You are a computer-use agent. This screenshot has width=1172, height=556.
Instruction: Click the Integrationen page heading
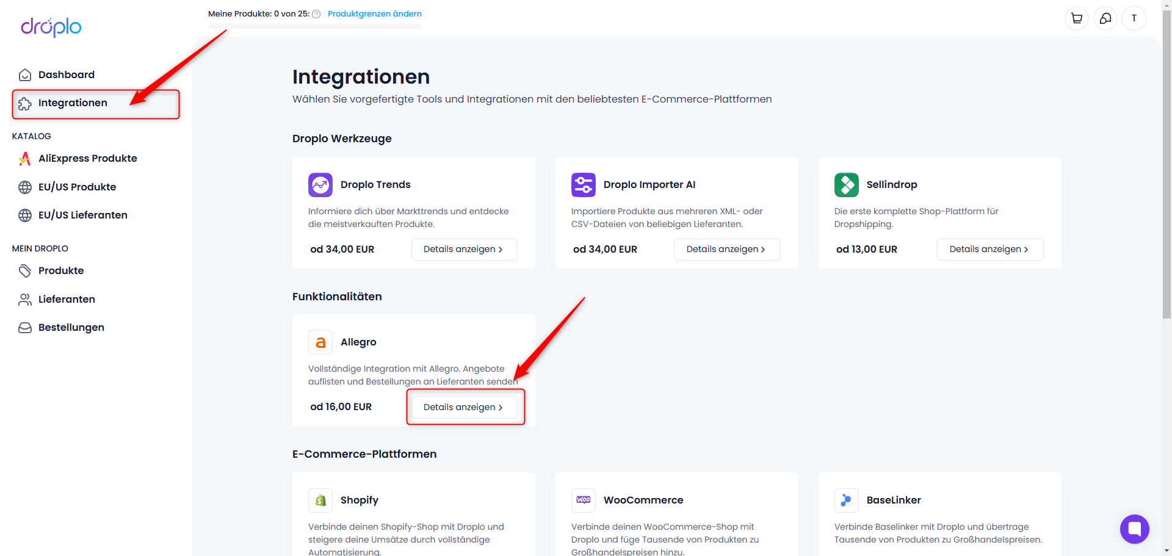(x=361, y=77)
